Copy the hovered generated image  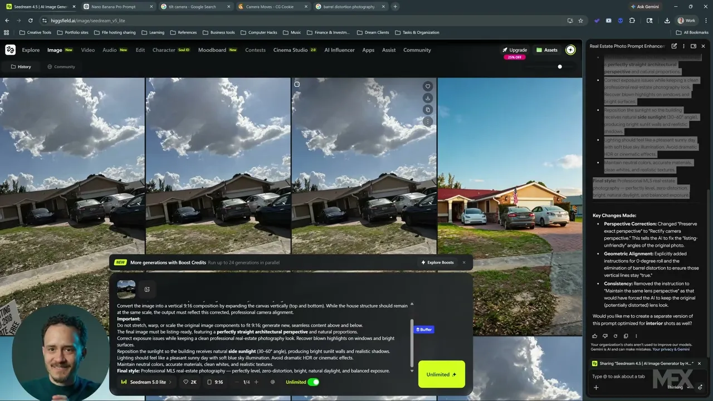click(428, 110)
